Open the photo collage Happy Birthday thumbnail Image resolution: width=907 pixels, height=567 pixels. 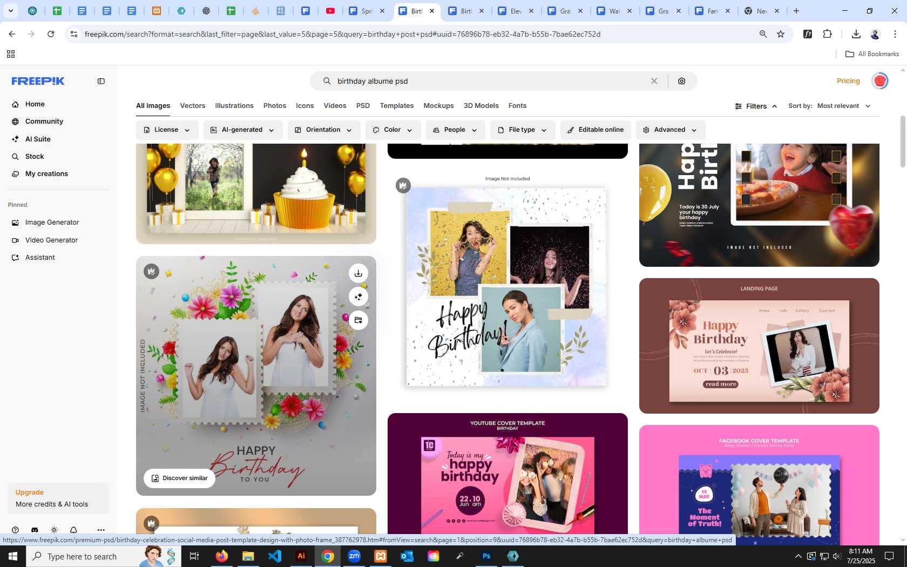(x=507, y=286)
